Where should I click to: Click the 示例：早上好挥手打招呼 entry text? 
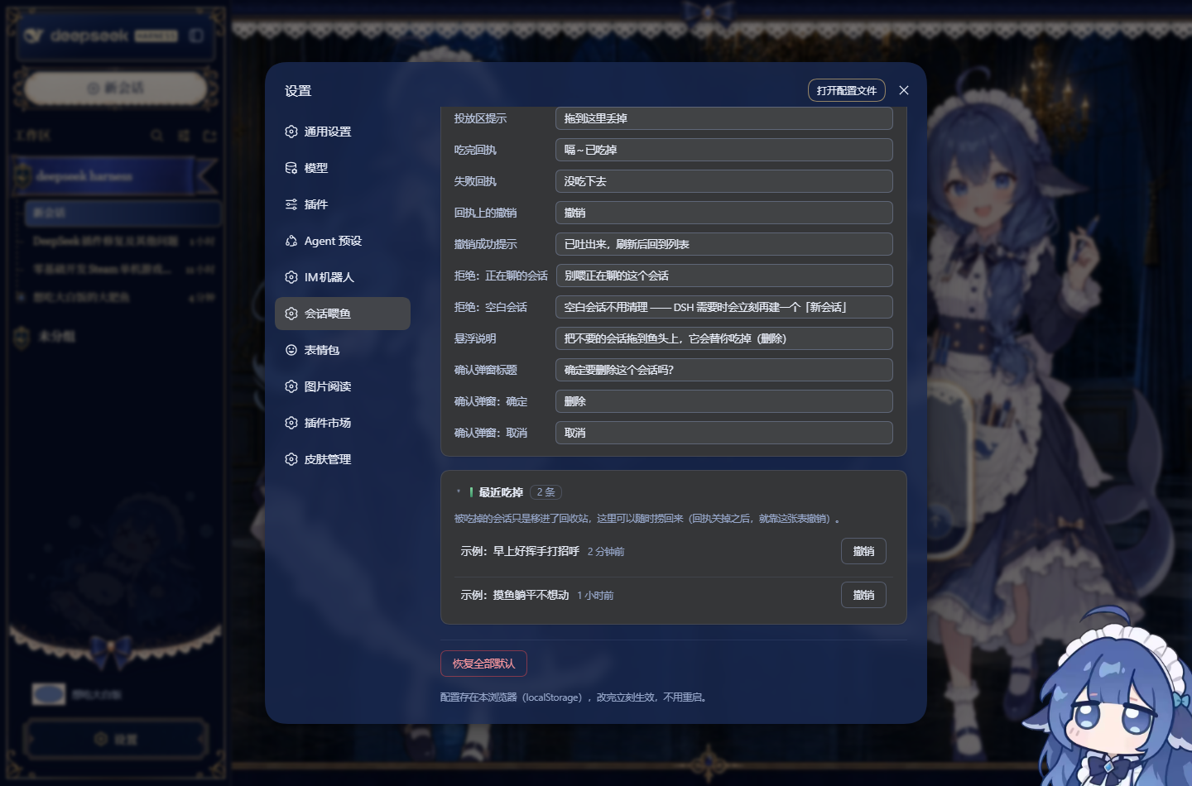click(520, 551)
